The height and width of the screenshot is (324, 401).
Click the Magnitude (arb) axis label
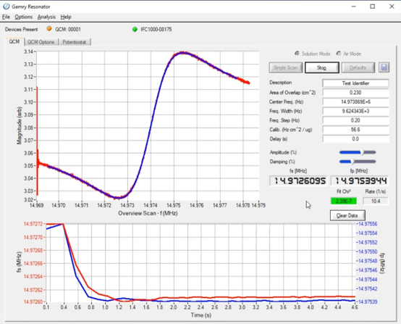point(19,125)
